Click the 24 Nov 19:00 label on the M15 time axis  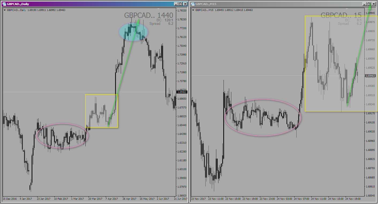pyautogui.click(x=353, y=199)
